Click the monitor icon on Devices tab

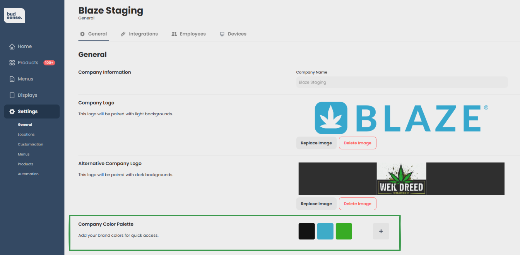222,34
